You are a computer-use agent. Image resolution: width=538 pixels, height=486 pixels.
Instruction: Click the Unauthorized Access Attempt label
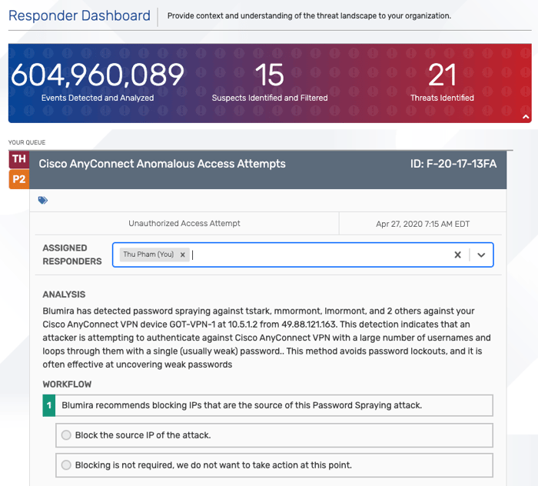[x=184, y=224]
